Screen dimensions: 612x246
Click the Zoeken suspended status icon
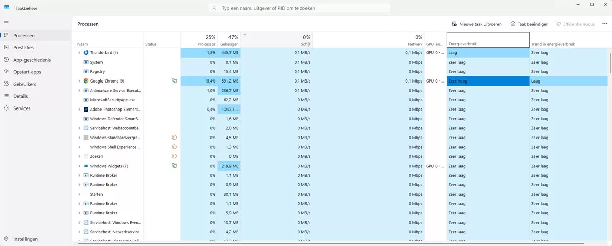[174, 156]
